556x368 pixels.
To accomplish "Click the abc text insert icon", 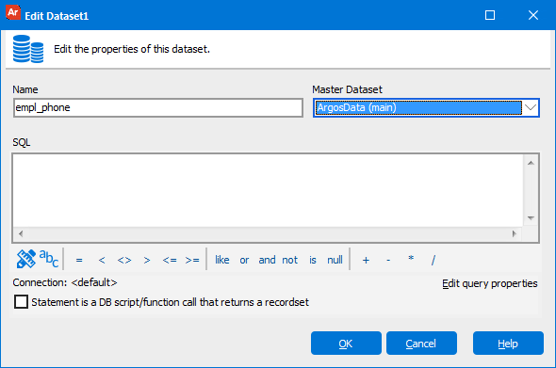I will point(49,258).
